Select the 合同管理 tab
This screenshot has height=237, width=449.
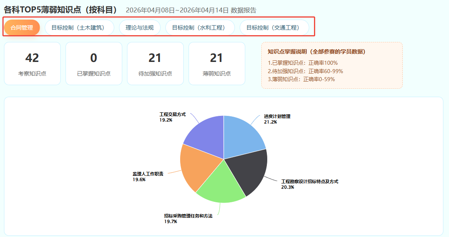(22, 28)
